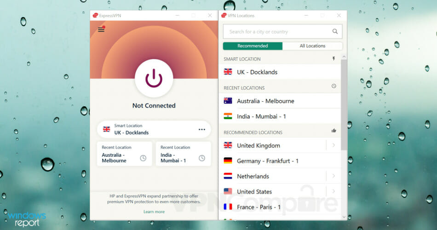Click the thumbs-up Recommended Locations icon
This screenshot has width=437, height=230.
click(x=334, y=131)
